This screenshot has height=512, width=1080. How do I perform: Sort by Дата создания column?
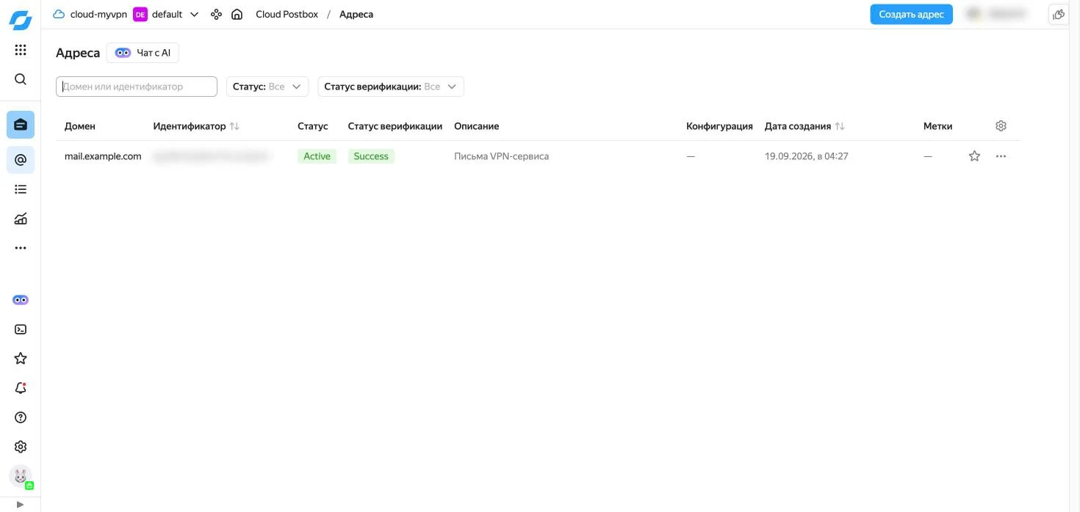[804, 126]
